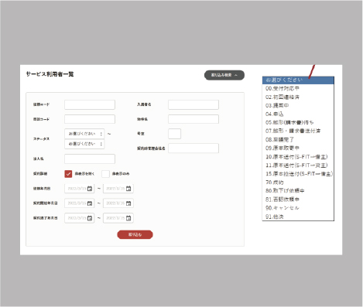Click the 入居者名 input field
This screenshot has height=307, width=363.
tap(193, 104)
